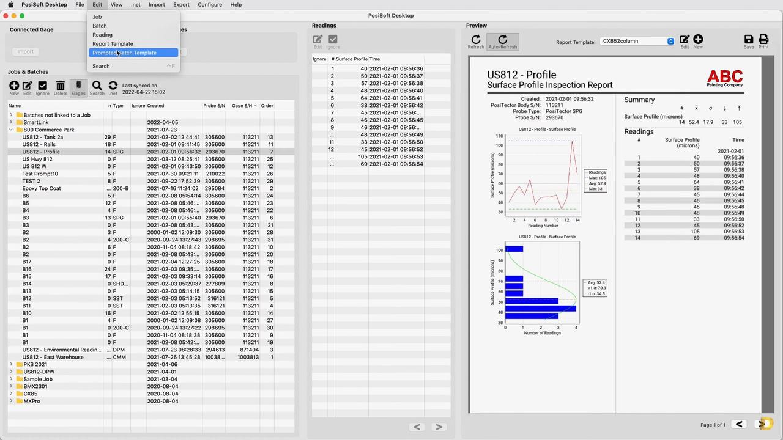Screen dimensions: 783x440
Task: Expand the SmartLink folder
Action: tap(11, 122)
